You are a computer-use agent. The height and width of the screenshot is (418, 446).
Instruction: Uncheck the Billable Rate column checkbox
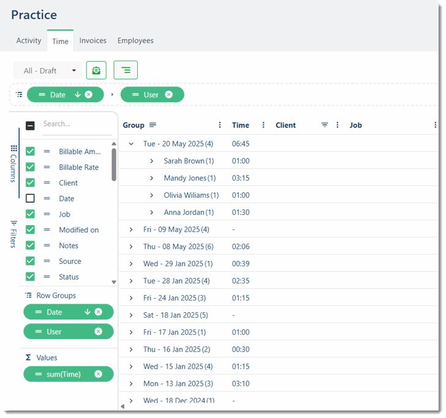point(30,167)
